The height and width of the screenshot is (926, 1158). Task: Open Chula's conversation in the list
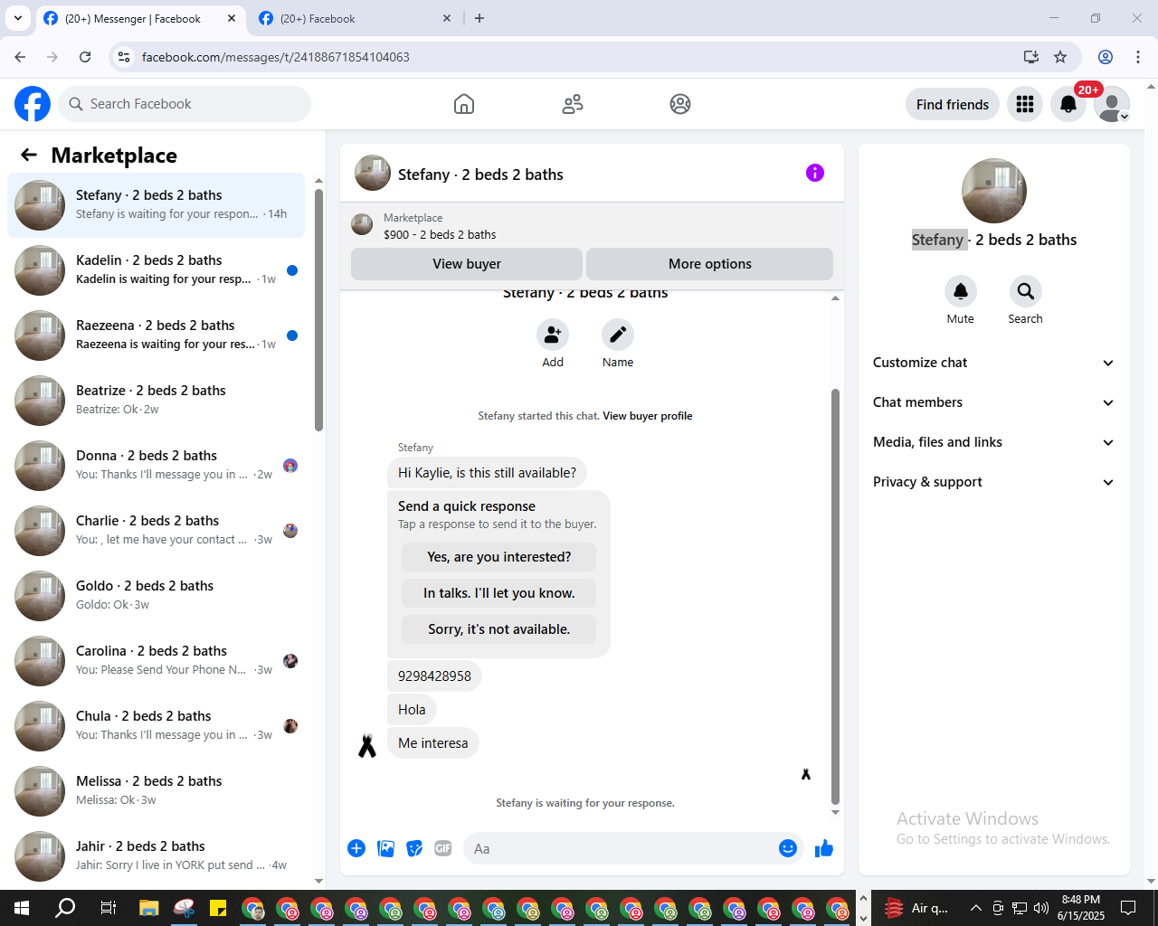157,726
